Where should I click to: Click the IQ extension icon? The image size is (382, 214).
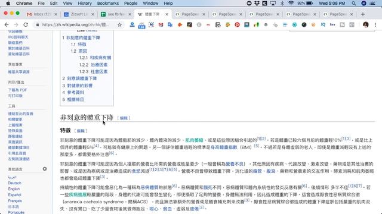tap(323, 25)
